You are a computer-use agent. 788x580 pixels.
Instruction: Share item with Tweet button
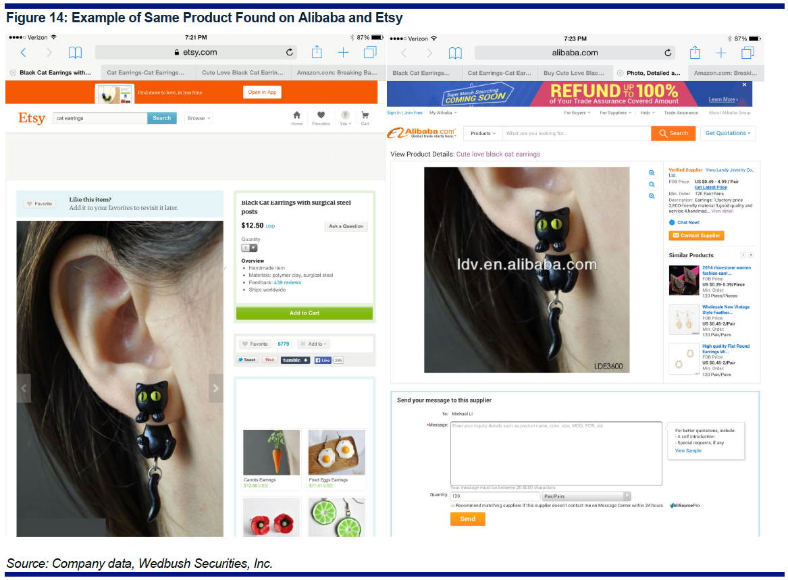(x=246, y=360)
